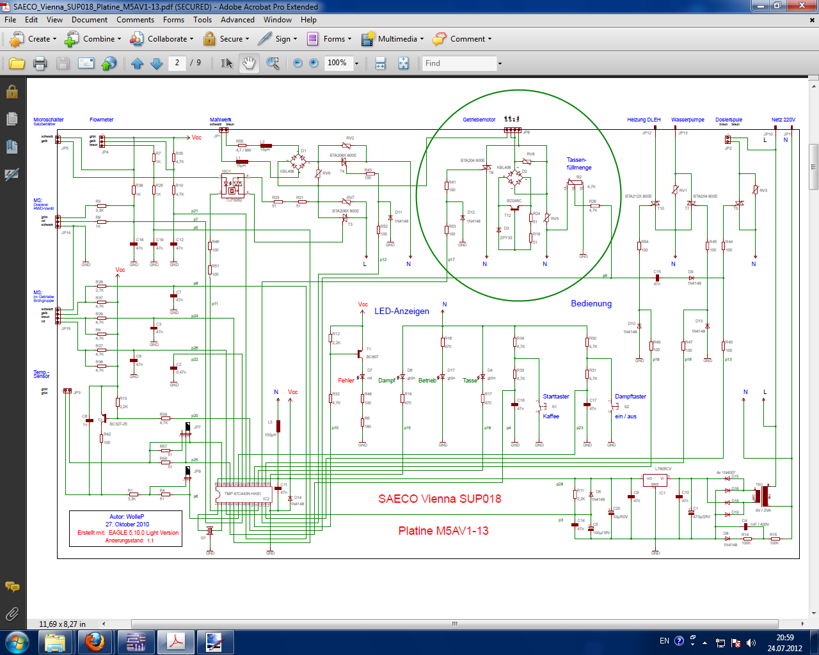This screenshot has width=819, height=655.
Task: Open the Comments menu
Action: (x=135, y=20)
